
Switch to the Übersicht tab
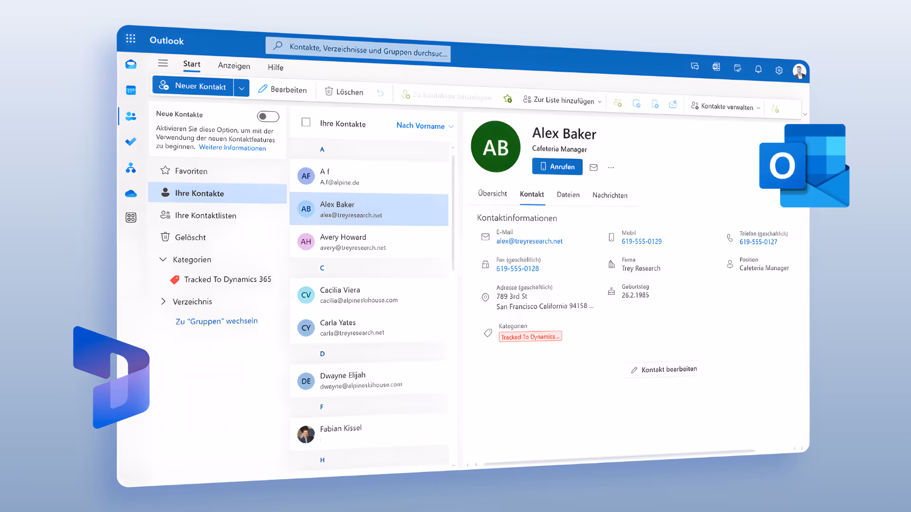coord(492,193)
